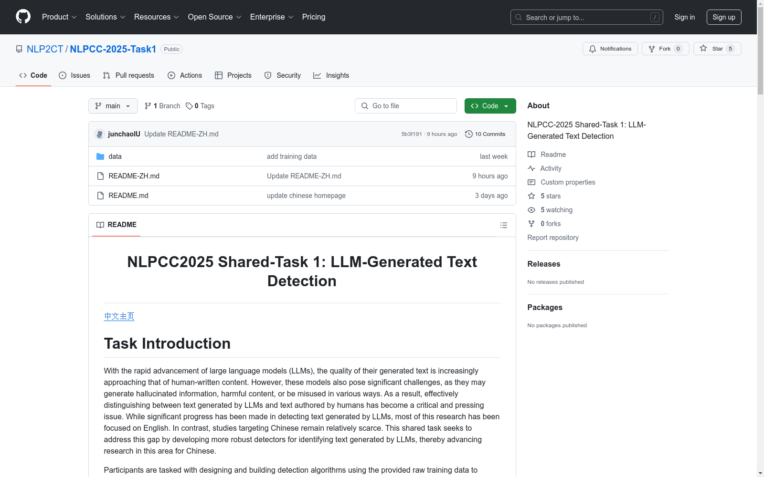Open the README-ZH.md file
Viewport: 764px width, 477px height.
134,176
